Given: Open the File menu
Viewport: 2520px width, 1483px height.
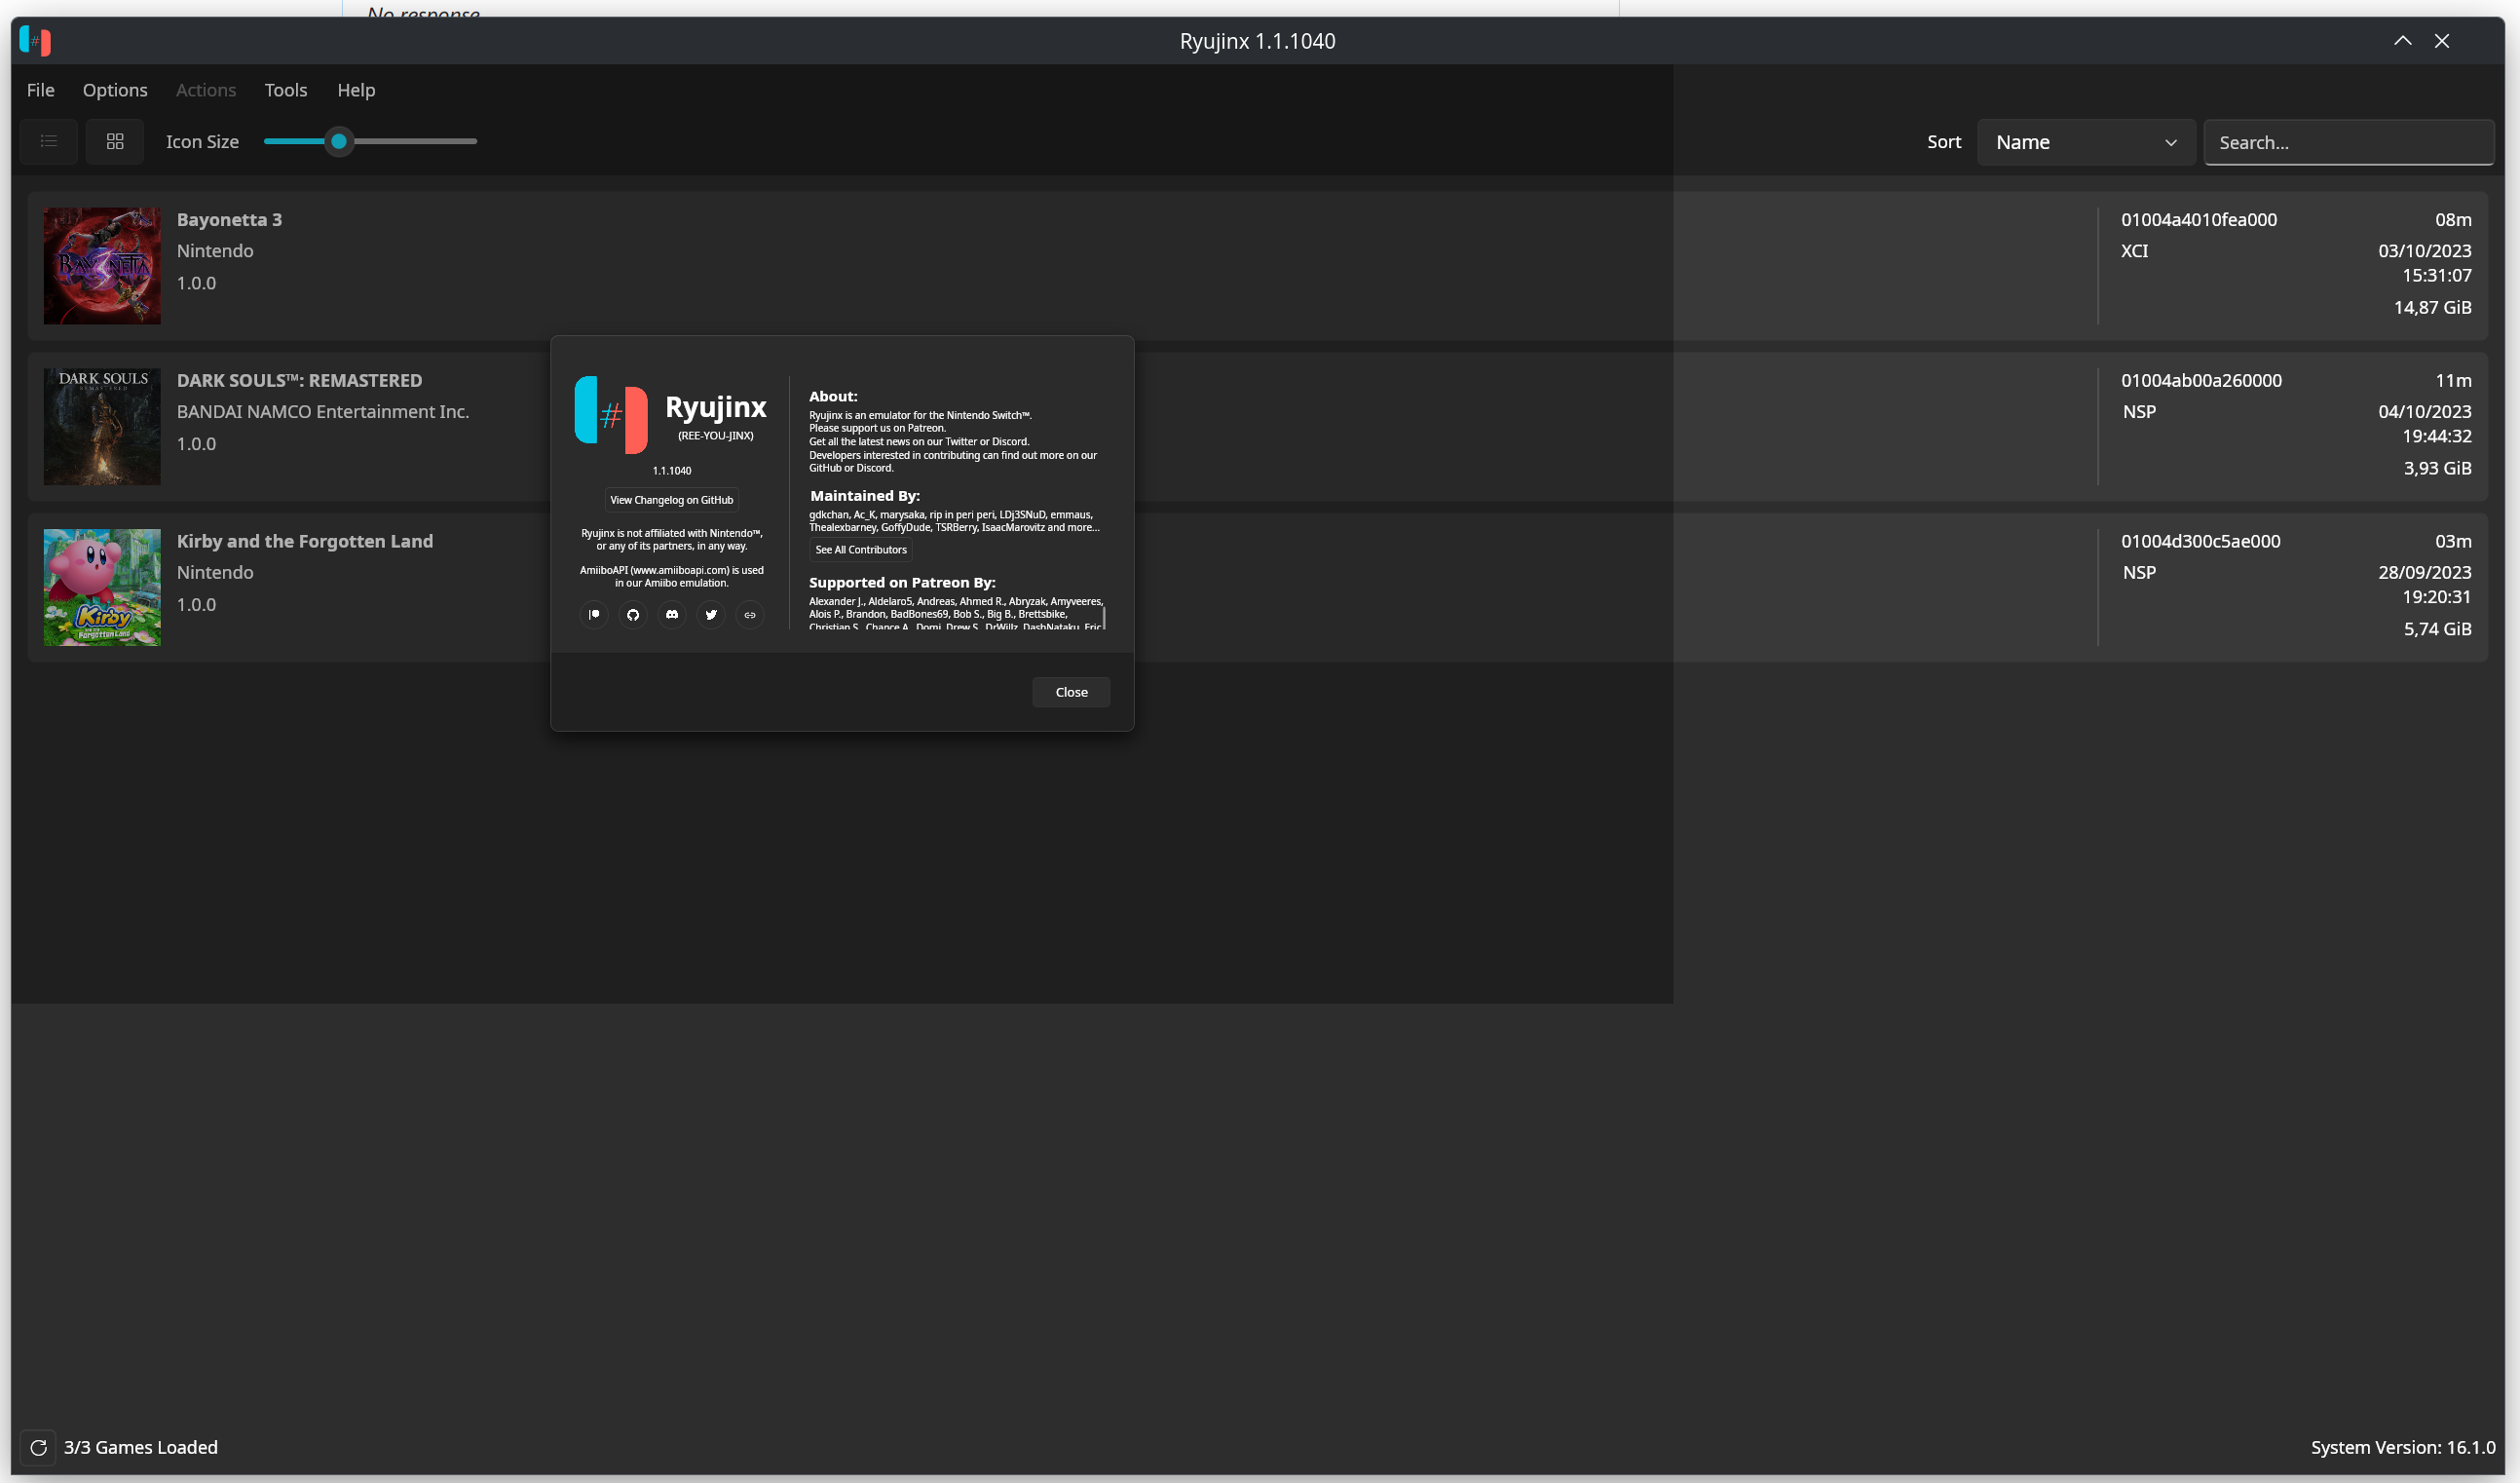Looking at the screenshot, I should click(x=41, y=90).
